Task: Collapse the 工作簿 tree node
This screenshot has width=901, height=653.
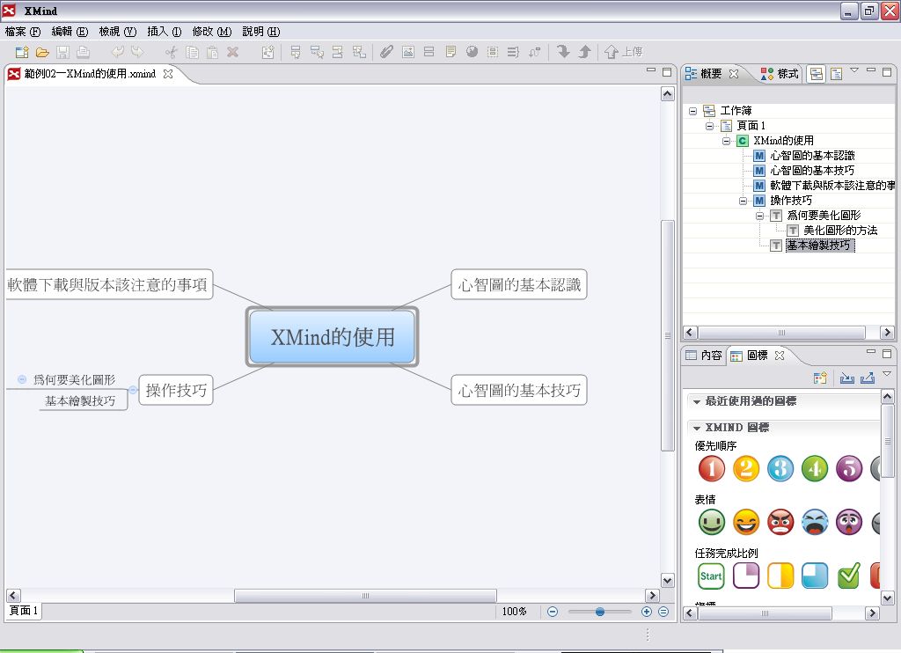Action: (693, 111)
